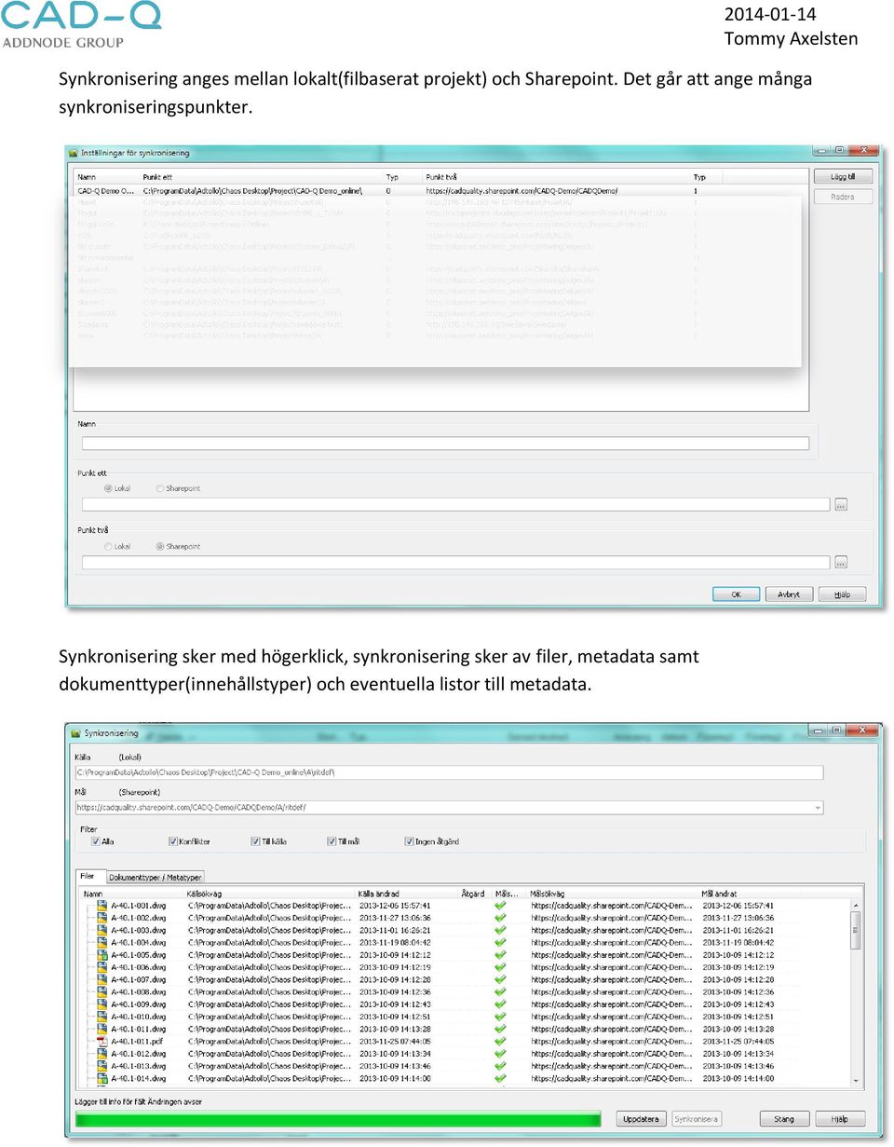The image size is (894, 1147).
Task: Select the file icon of A-40.1-010.dwg
Action: tap(102, 1016)
